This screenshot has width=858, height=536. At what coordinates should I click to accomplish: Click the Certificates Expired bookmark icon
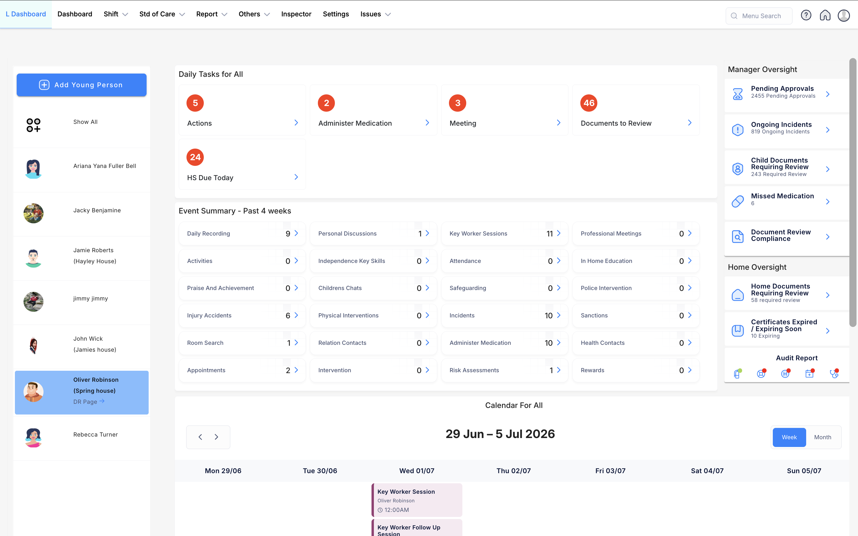tap(738, 331)
